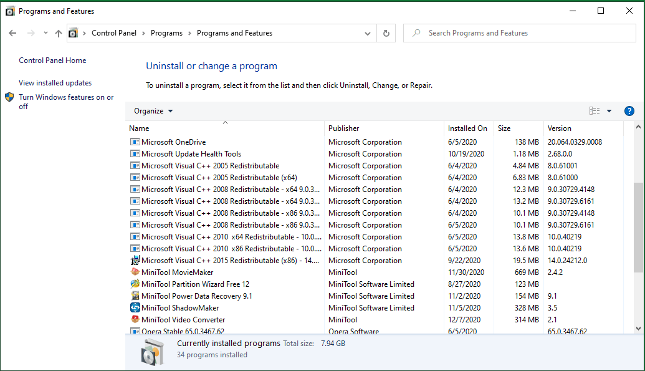645x371 pixels.
Task: Select MiniTool Power Data Recovery 9.1 icon
Action: [135, 296]
